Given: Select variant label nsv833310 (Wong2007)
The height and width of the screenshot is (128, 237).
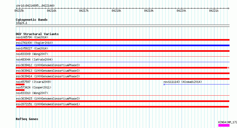Looking at the screenshot, I should point(32,93).
